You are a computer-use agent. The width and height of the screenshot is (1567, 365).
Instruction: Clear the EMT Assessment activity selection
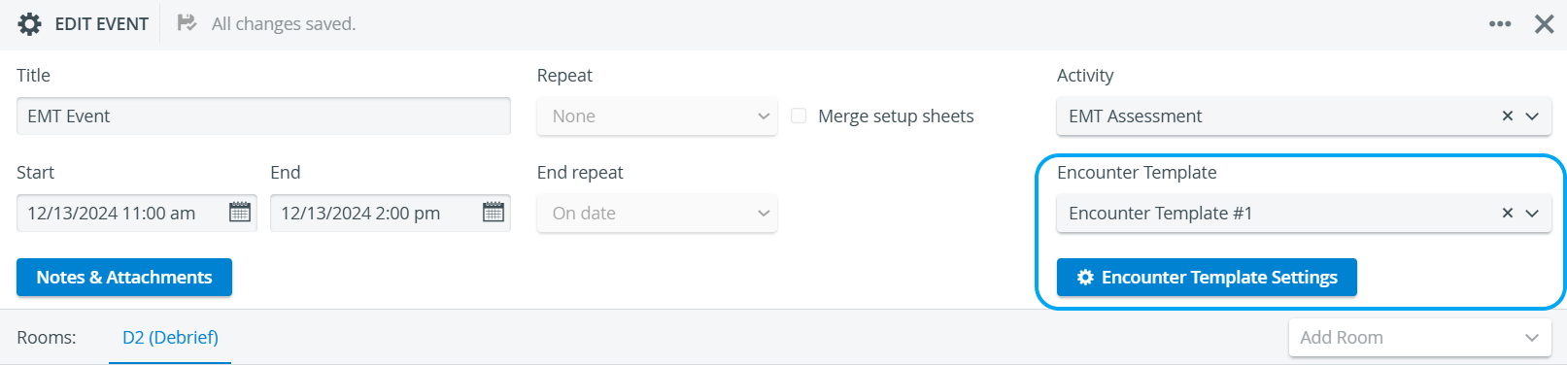click(1508, 116)
